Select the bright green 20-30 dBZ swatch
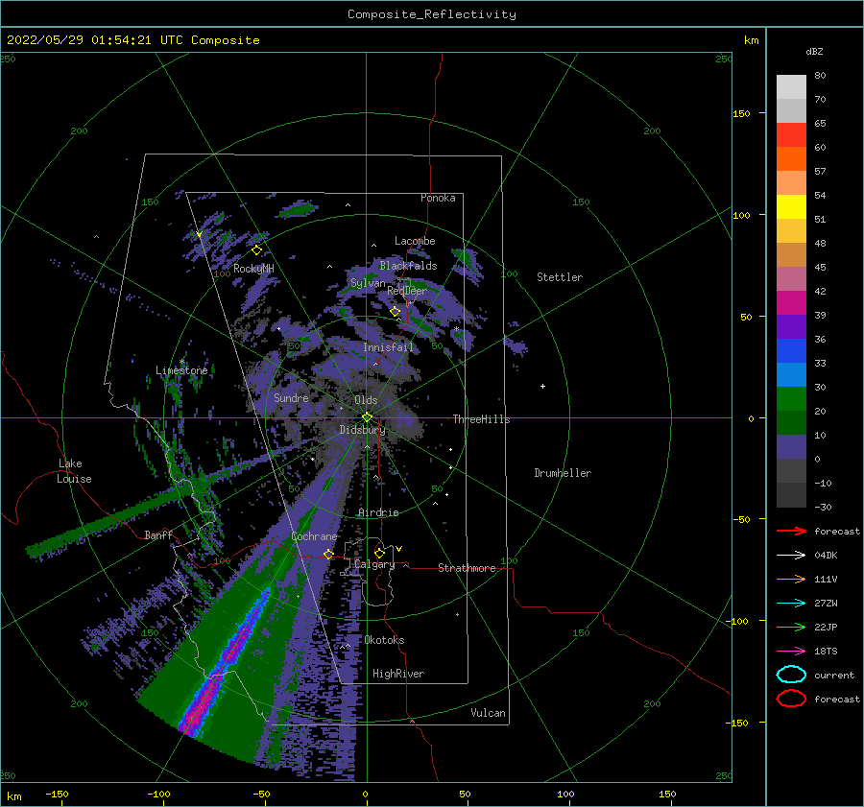The height and width of the screenshot is (807, 864). click(x=791, y=399)
